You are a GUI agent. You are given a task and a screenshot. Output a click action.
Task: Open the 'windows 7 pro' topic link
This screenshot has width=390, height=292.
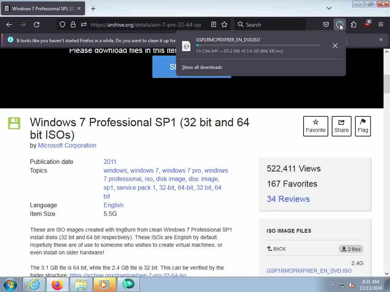tap(182, 171)
